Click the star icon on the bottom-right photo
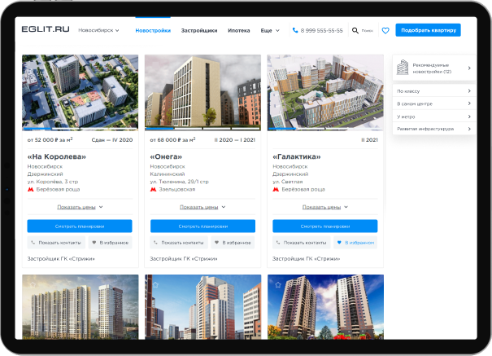This screenshot has height=356, width=492. coord(277,284)
